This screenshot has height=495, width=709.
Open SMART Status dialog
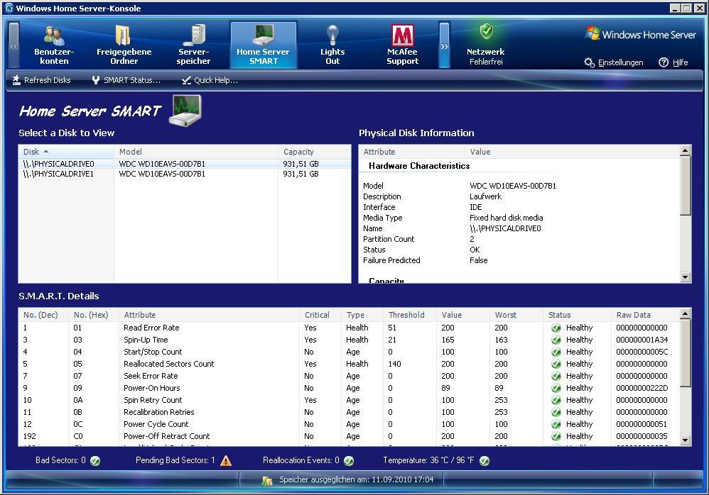[x=126, y=80]
